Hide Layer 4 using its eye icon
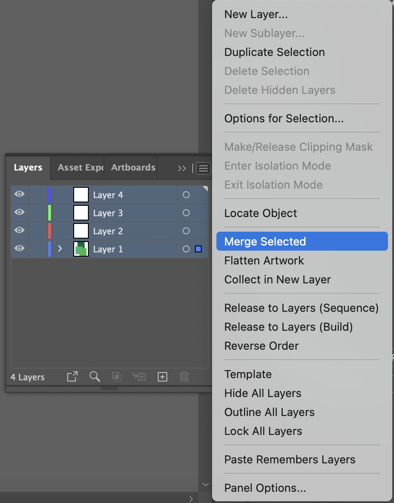Screen dimensions: 394x503 click(19, 195)
